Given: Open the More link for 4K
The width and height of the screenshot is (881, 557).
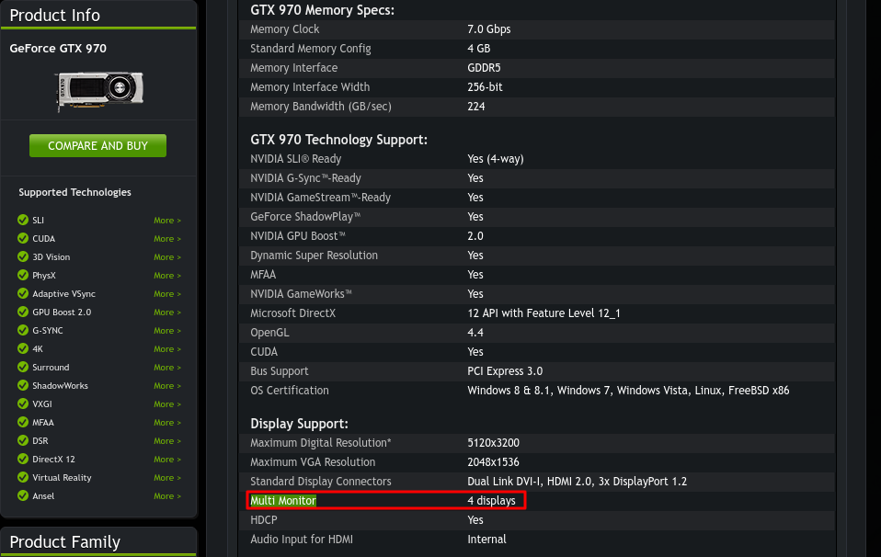Looking at the screenshot, I should 167,349.
